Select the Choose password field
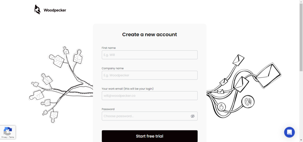The width and height of the screenshot is (303, 142). click(149, 116)
